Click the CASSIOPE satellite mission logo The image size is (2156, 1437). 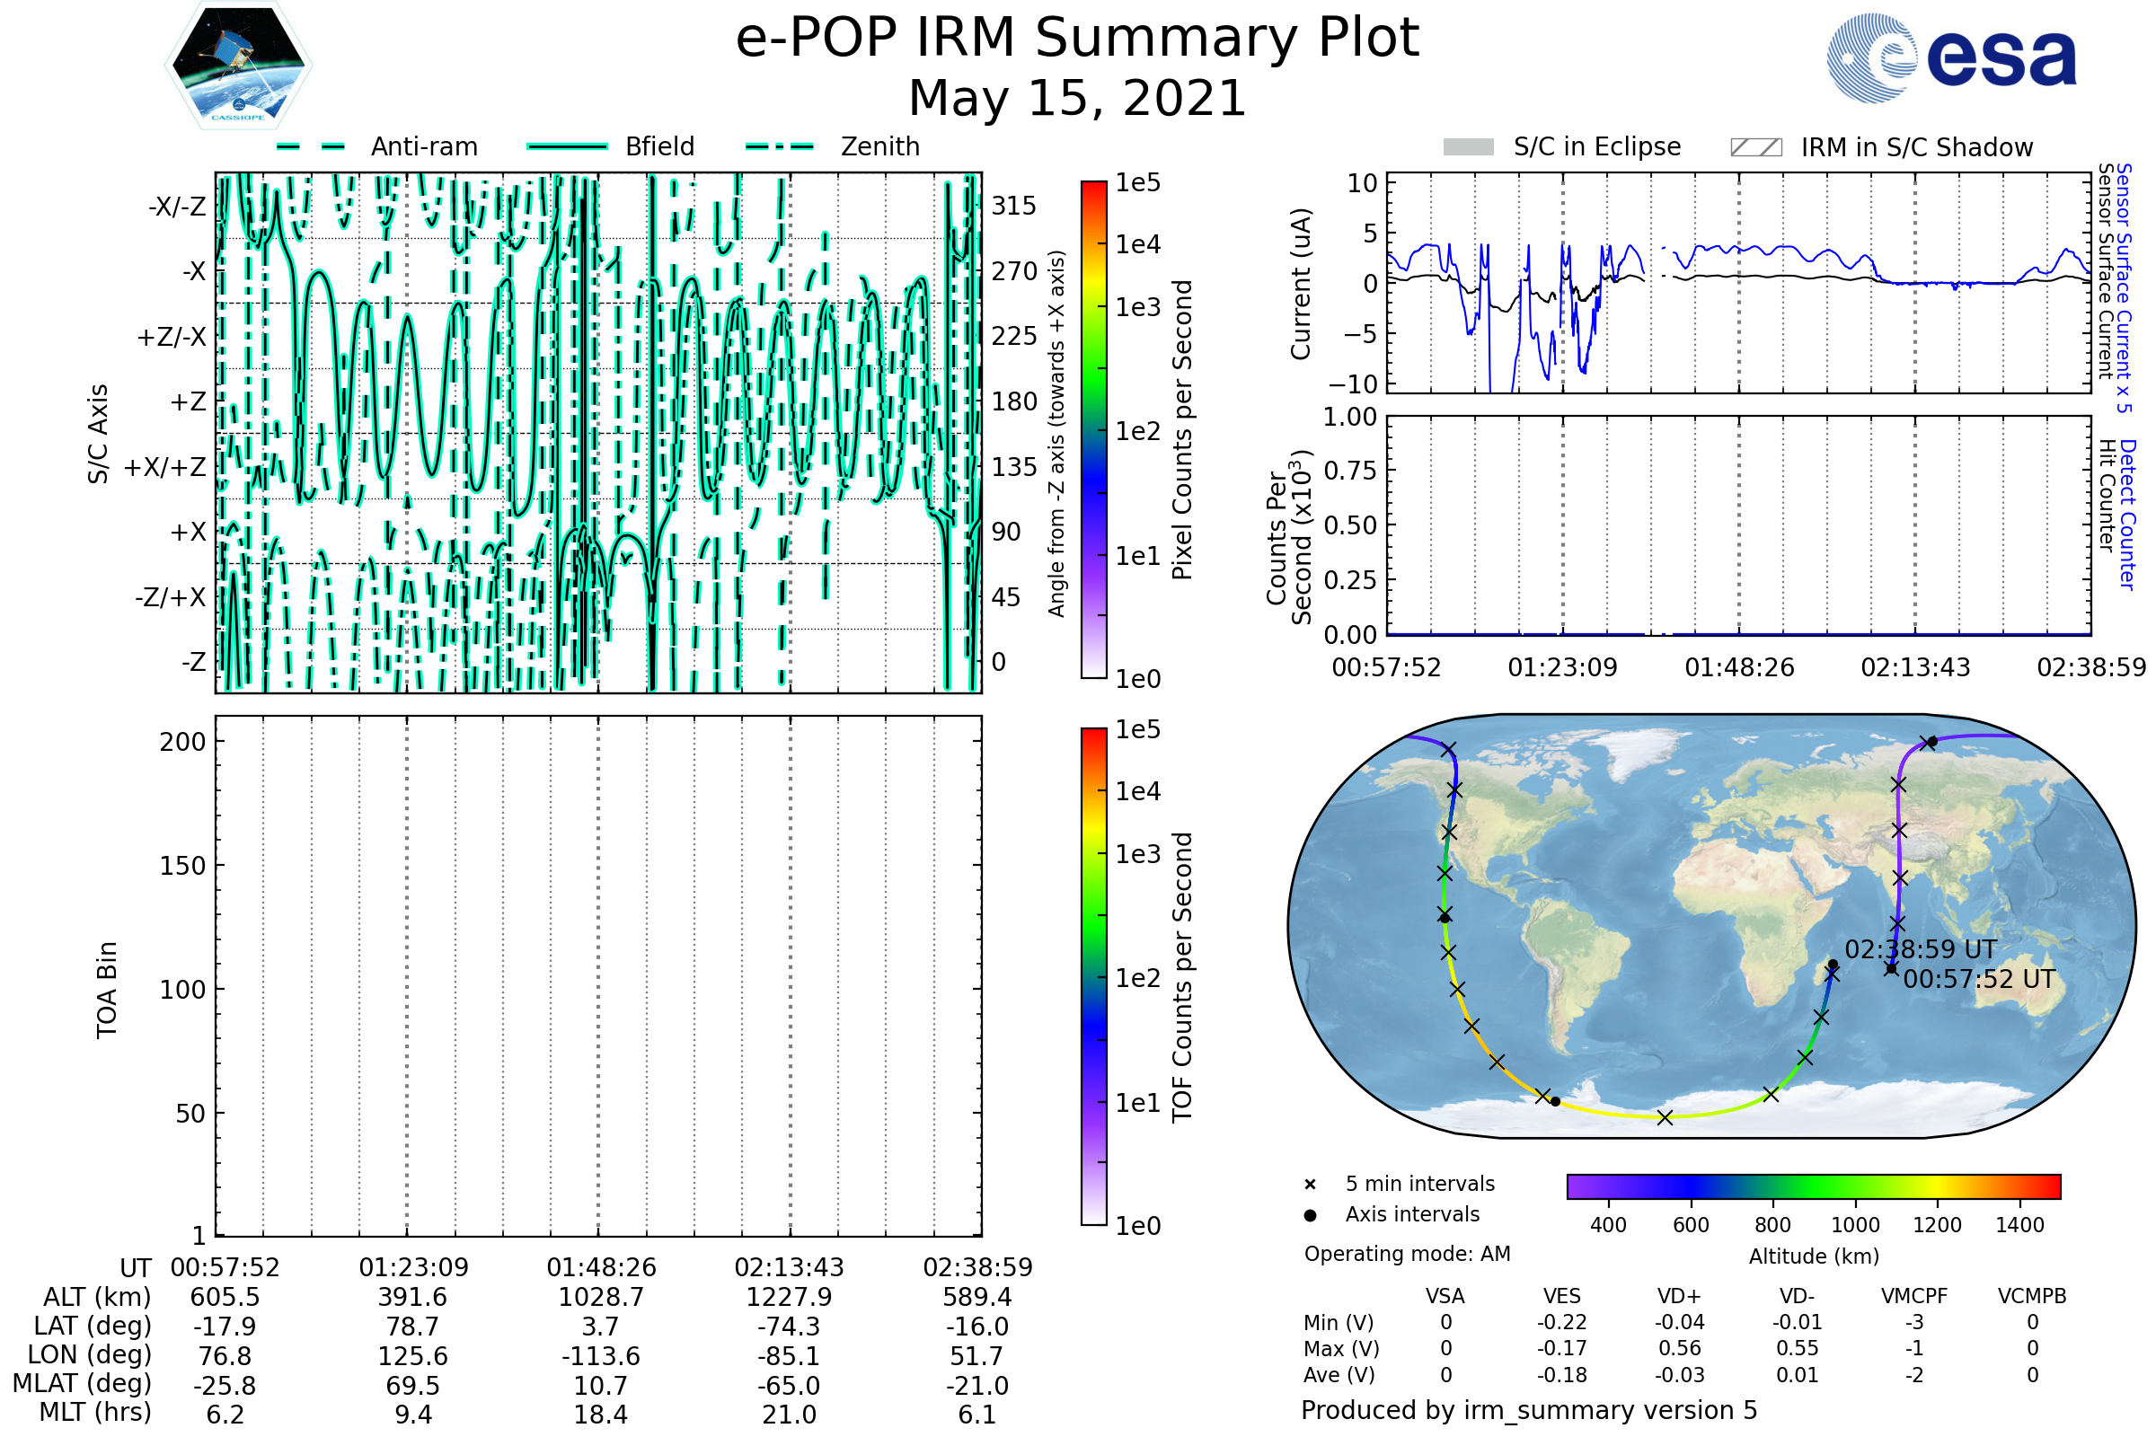pos(238,66)
